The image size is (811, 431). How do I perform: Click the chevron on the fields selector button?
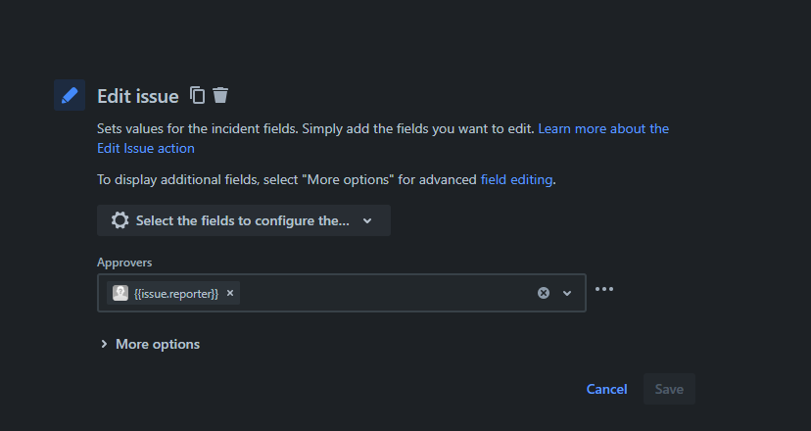pos(367,221)
